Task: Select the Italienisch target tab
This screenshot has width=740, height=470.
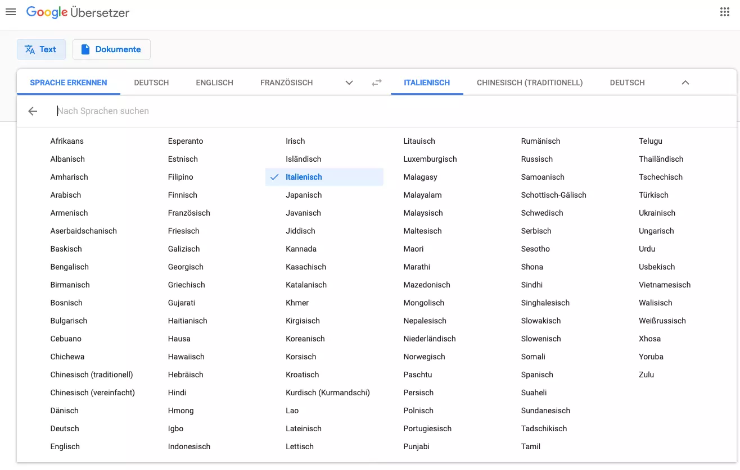Action: (x=427, y=83)
